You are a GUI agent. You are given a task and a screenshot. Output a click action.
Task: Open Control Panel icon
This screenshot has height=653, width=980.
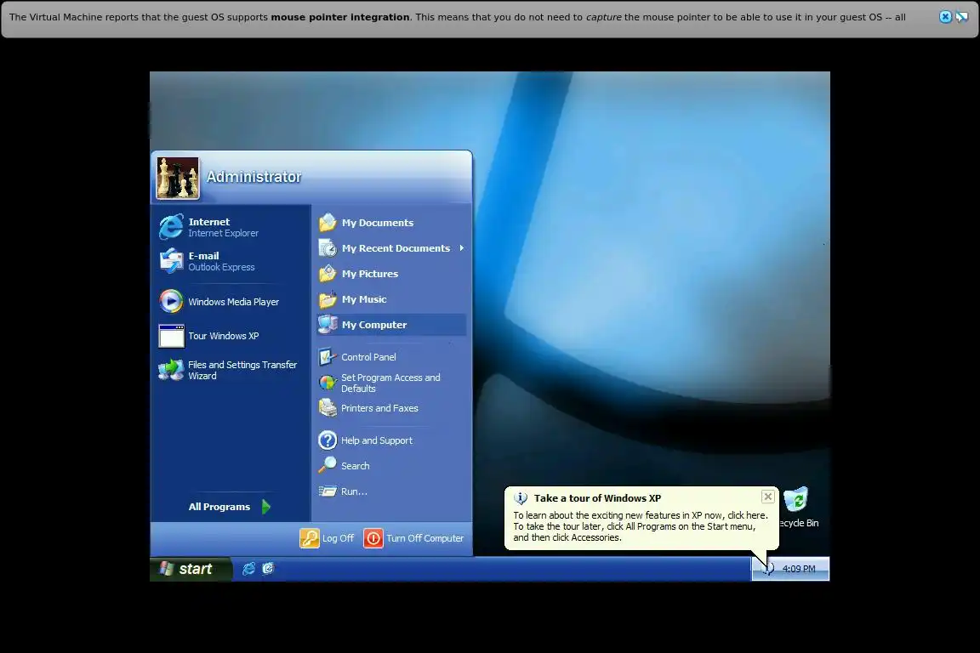click(x=328, y=357)
